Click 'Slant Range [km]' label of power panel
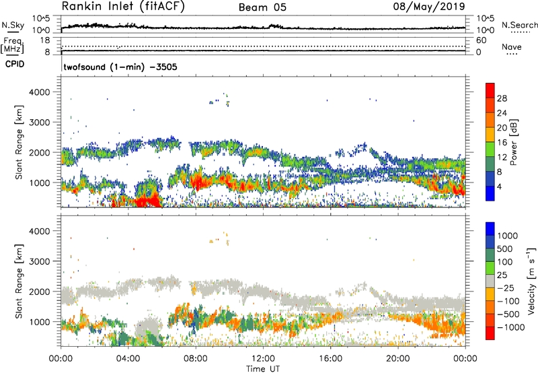 tap(19, 143)
